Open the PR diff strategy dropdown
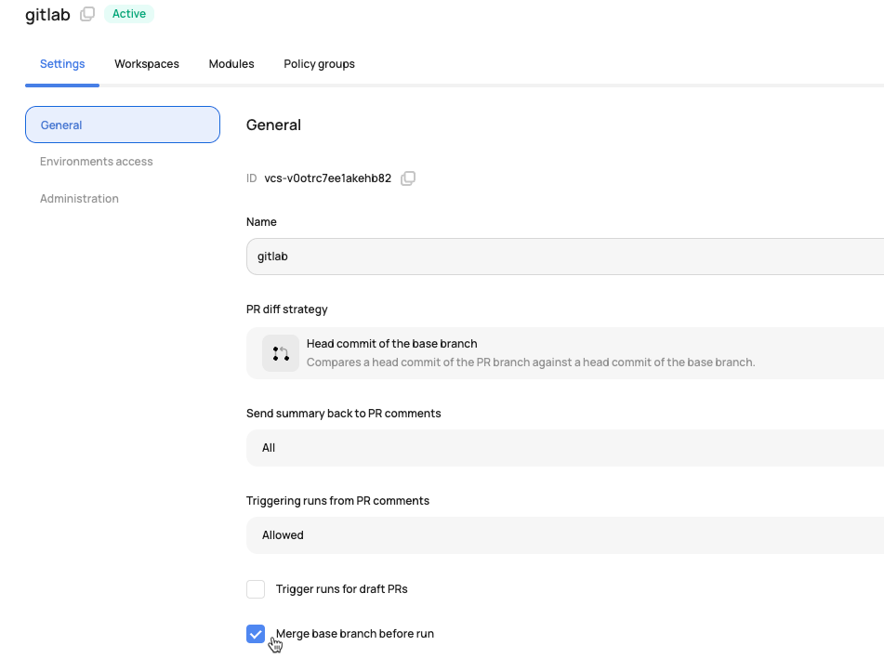 (565, 353)
